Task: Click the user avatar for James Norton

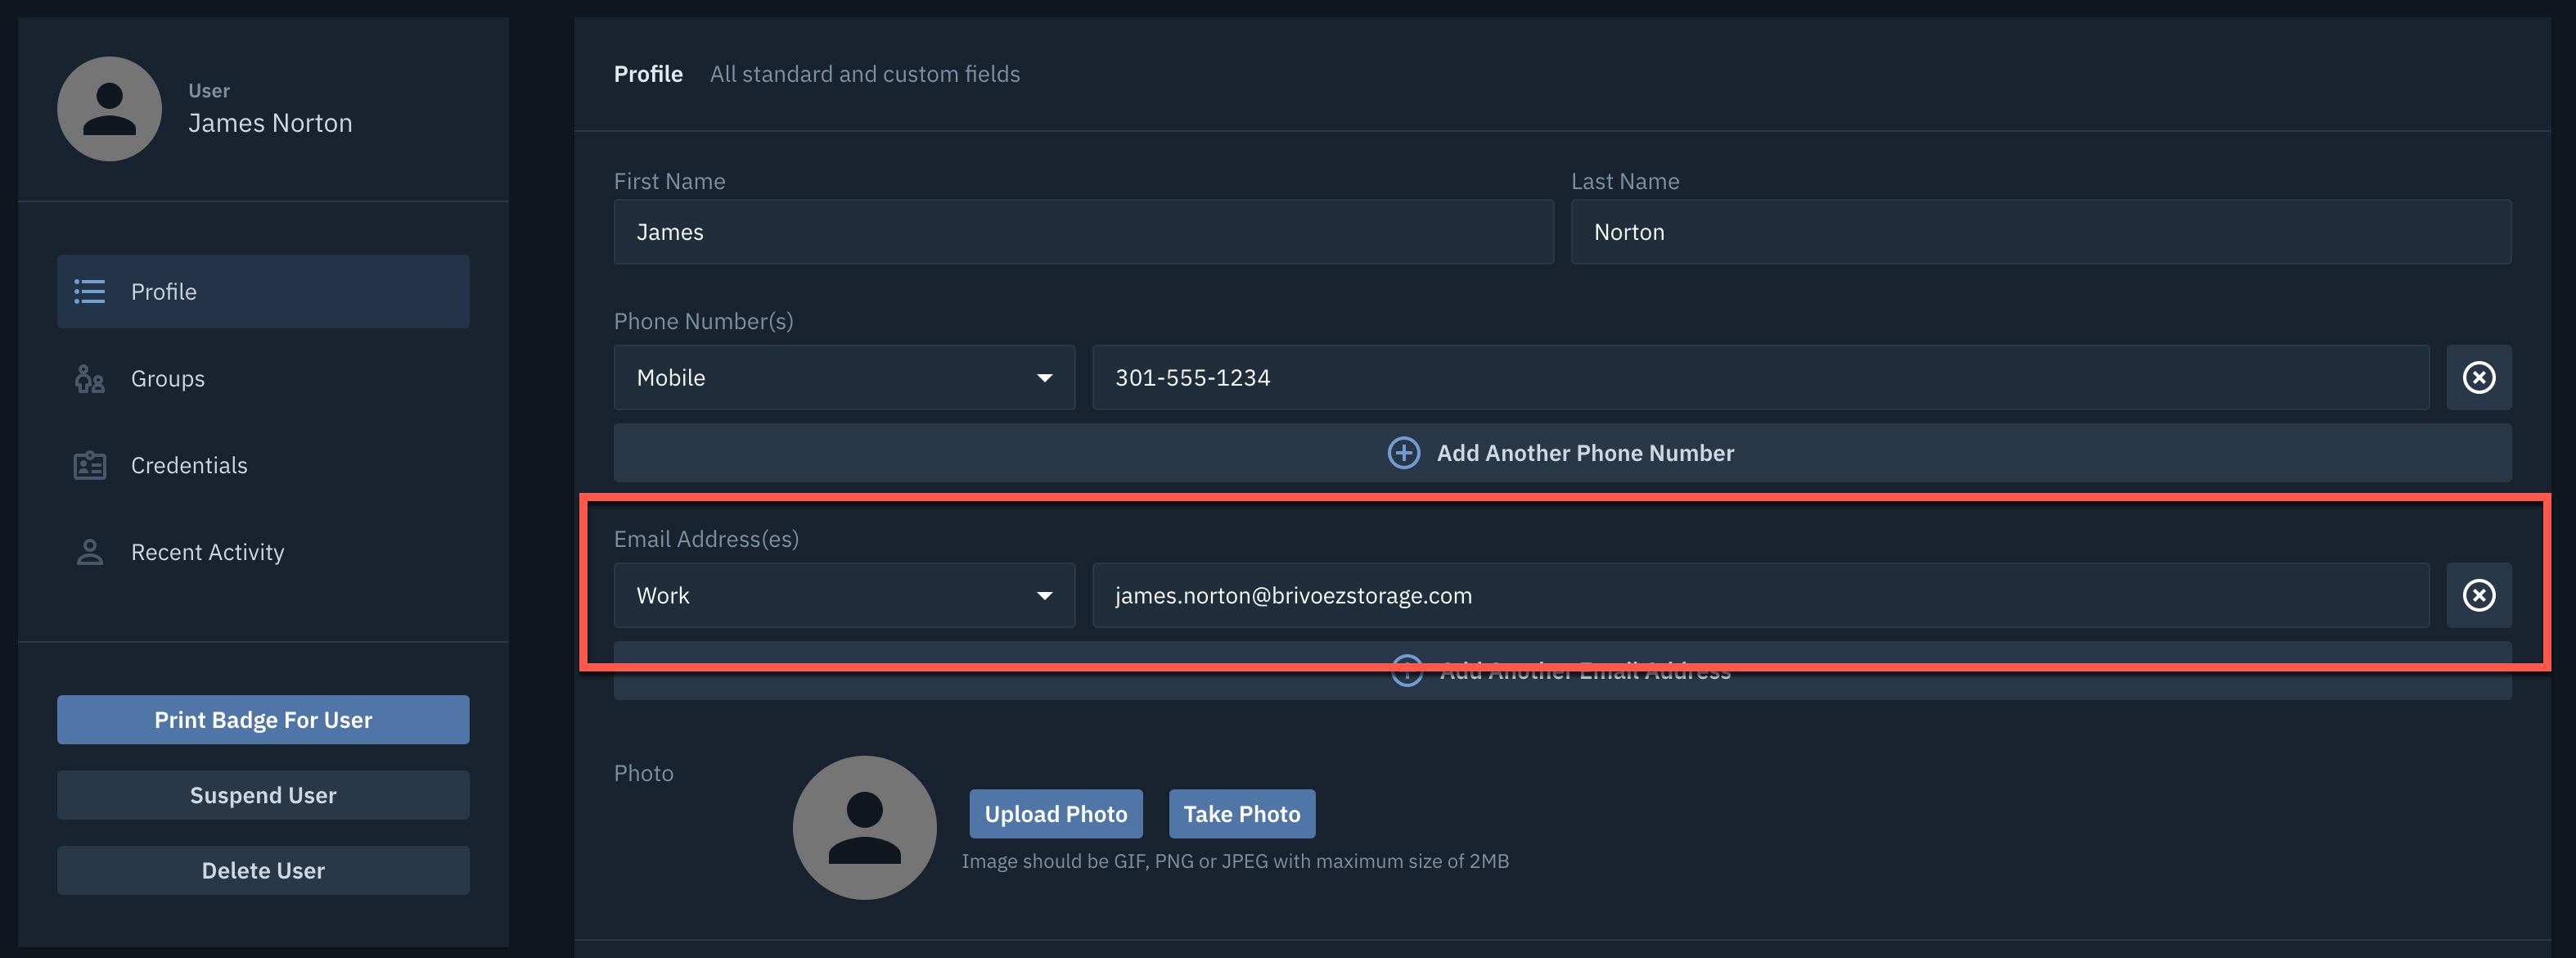Action: [109, 108]
